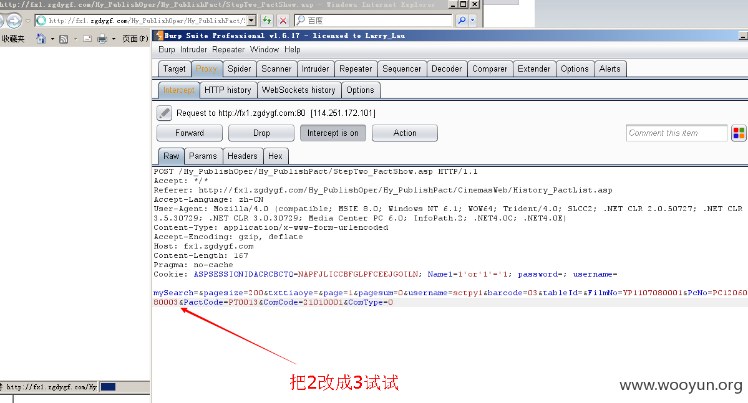Switch to the Sequencer tab
Screen dimensions: 748x403
402,69
